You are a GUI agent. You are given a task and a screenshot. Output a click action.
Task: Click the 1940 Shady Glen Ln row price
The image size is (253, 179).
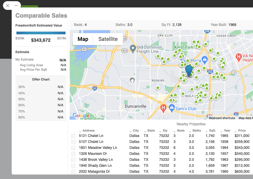242,166
